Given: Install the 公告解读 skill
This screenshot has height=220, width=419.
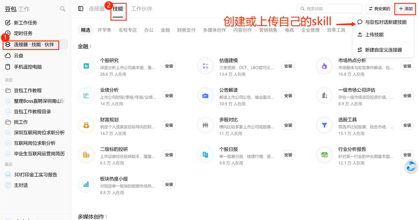Looking at the screenshot, I should click(x=288, y=96).
